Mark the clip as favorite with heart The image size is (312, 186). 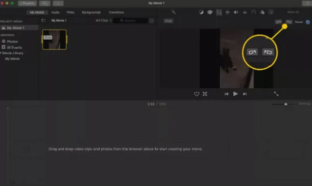pyautogui.click(x=197, y=94)
